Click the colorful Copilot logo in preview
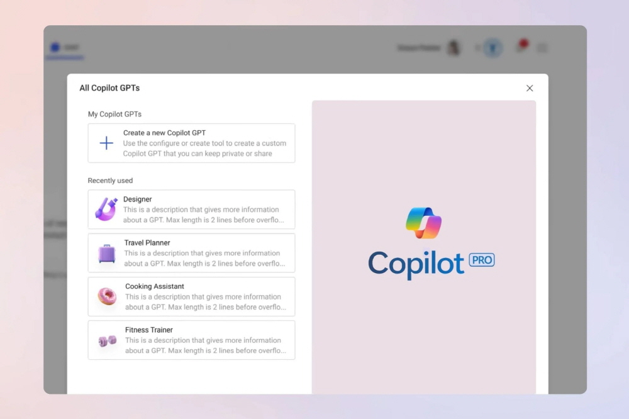The height and width of the screenshot is (419, 629). tap(423, 223)
